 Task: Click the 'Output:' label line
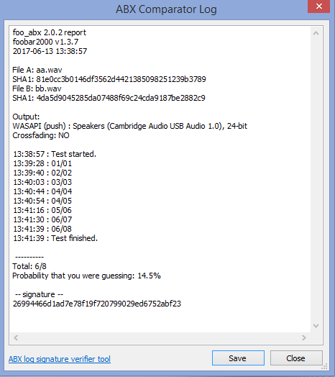(26, 117)
